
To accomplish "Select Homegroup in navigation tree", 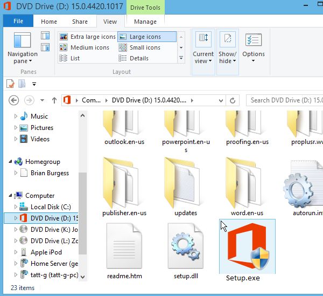I will point(43,162).
